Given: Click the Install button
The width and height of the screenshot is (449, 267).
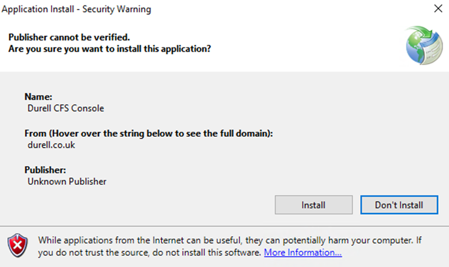Looking at the screenshot, I should tap(313, 205).
